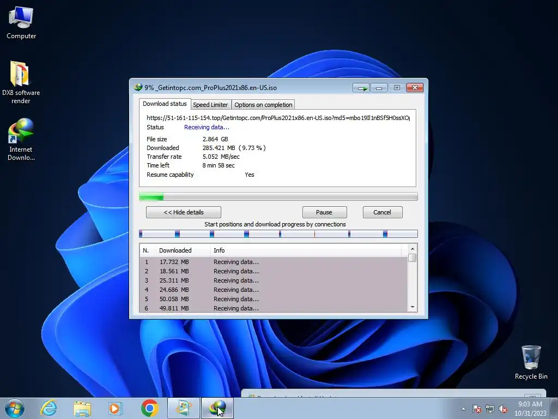The width and height of the screenshot is (558, 419).
Task: Click the Receiving data status text
Action: click(207, 127)
